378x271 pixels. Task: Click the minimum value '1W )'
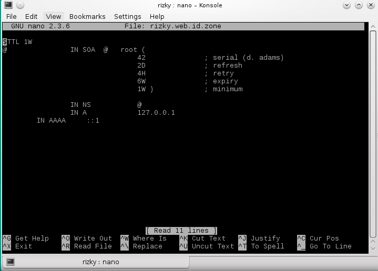tap(146, 89)
